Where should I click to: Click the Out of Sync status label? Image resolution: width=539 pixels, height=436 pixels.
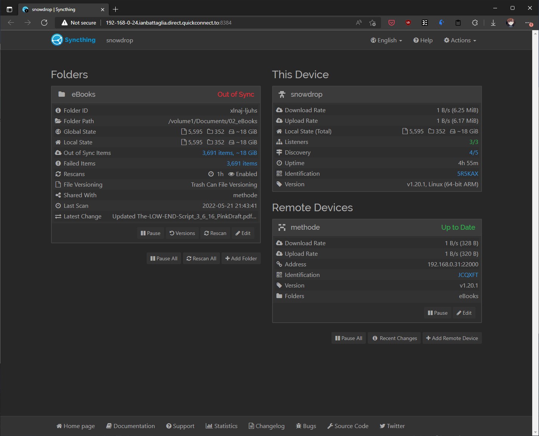[236, 94]
